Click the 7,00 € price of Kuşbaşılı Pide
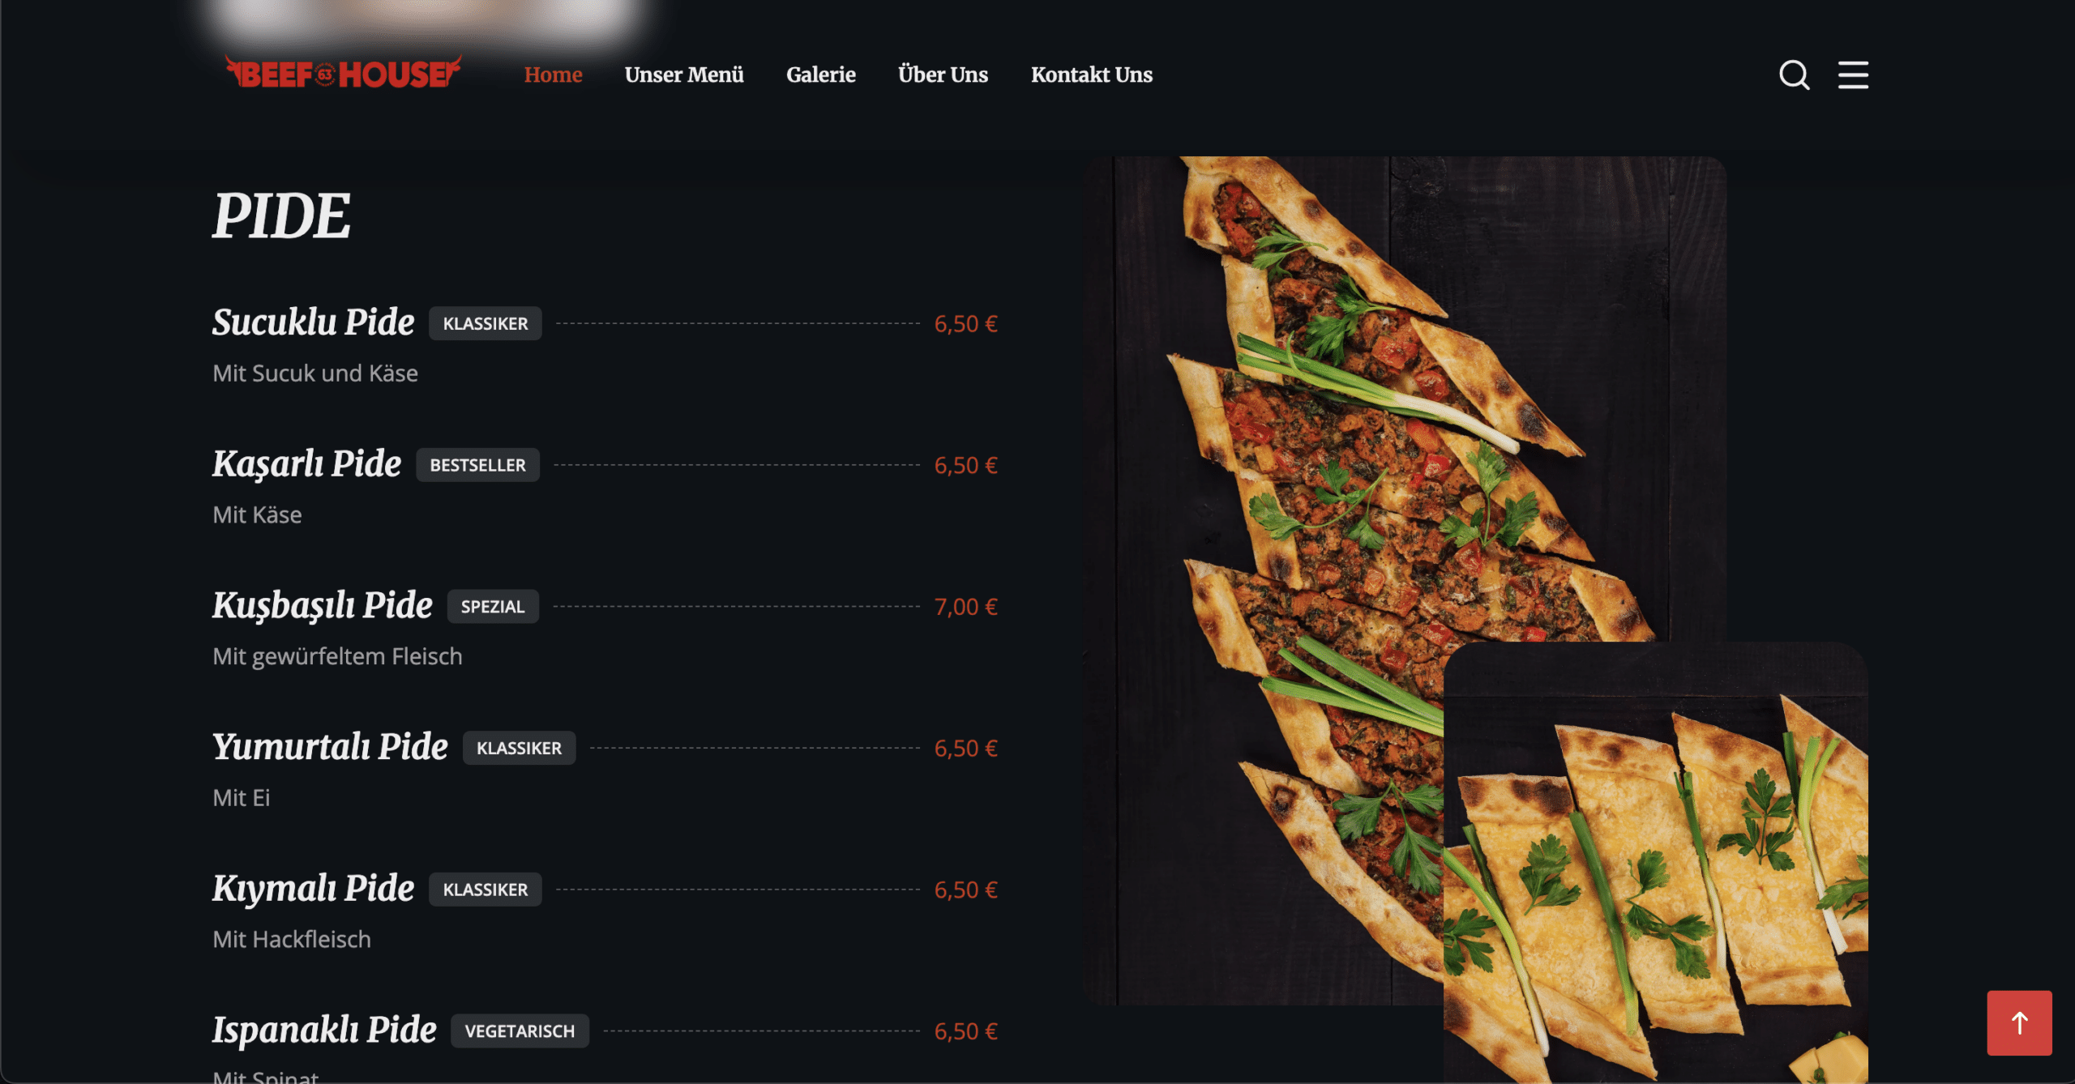This screenshot has height=1084, width=2075. [x=965, y=606]
